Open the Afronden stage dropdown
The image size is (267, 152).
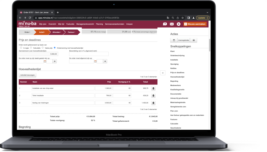click(x=56, y=32)
